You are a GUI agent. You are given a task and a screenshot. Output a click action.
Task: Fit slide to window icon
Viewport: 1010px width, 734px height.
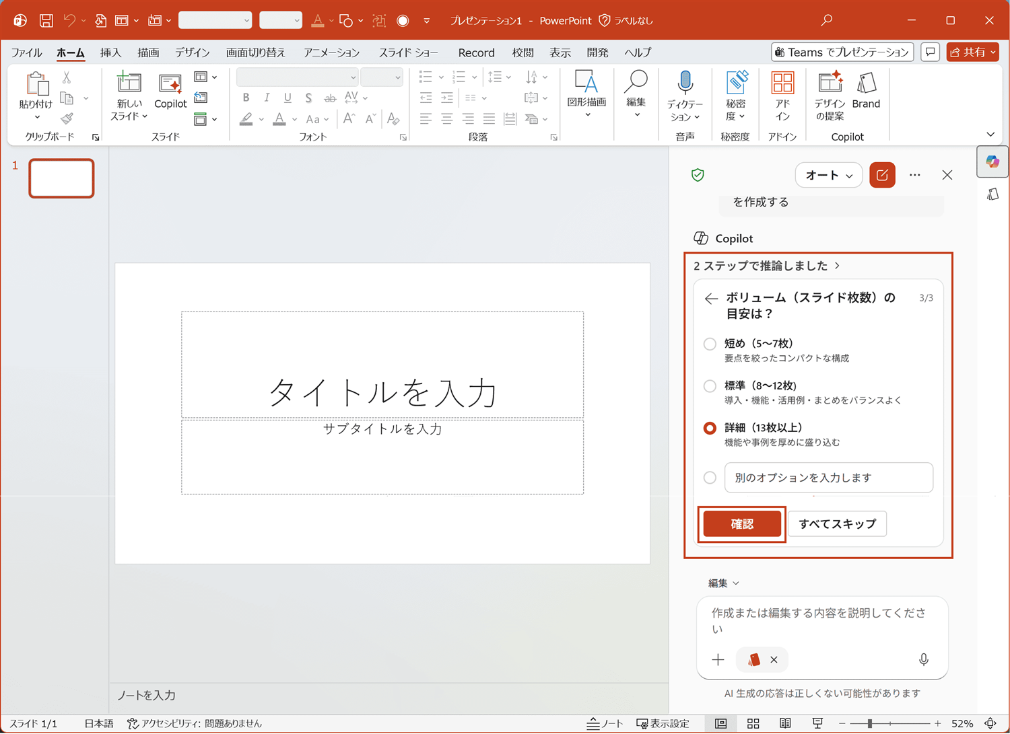[x=990, y=724]
